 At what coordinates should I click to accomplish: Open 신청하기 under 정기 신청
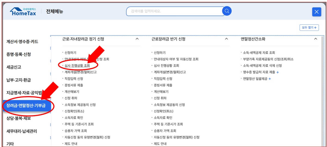[70, 53]
